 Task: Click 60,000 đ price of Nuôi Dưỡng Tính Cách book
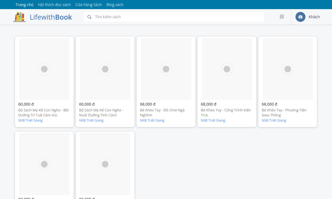[87, 104]
